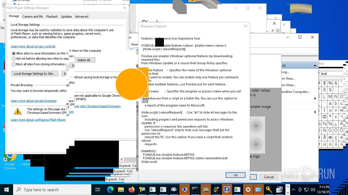Screen dimensions: 348x195
Task: Select 'Allow sites to save information' option
Action: tap(14, 53)
